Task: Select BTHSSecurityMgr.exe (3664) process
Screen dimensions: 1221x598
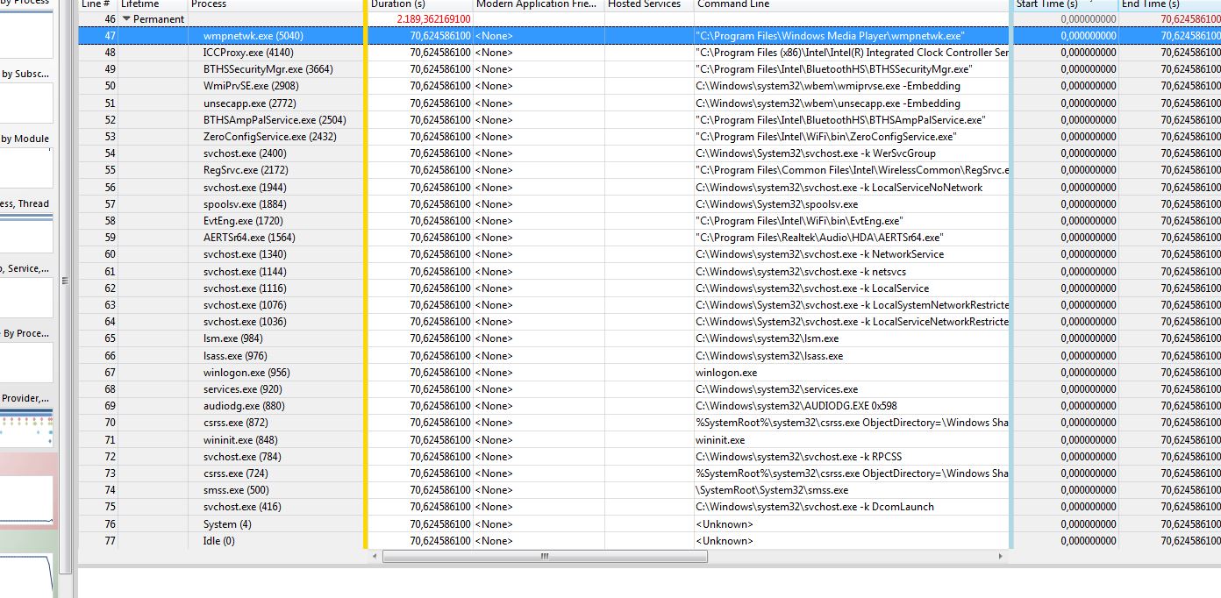Action: [x=268, y=69]
